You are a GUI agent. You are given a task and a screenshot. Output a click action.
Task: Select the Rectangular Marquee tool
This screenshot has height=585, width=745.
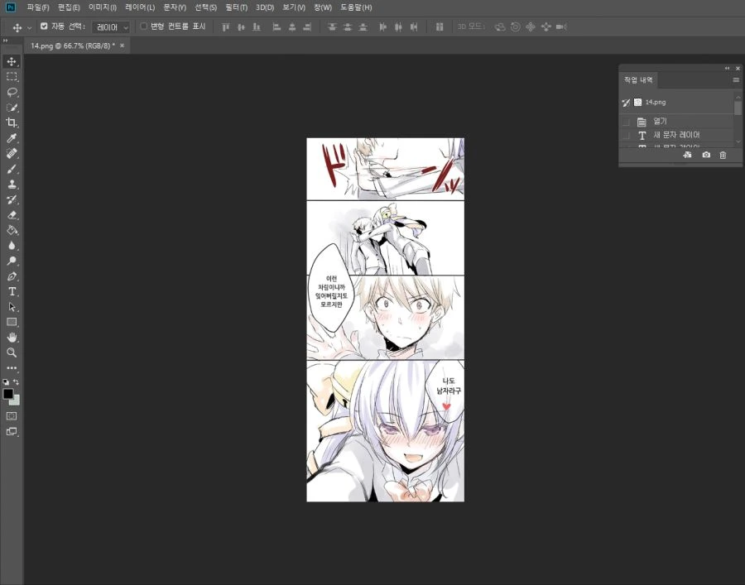[12, 77]
